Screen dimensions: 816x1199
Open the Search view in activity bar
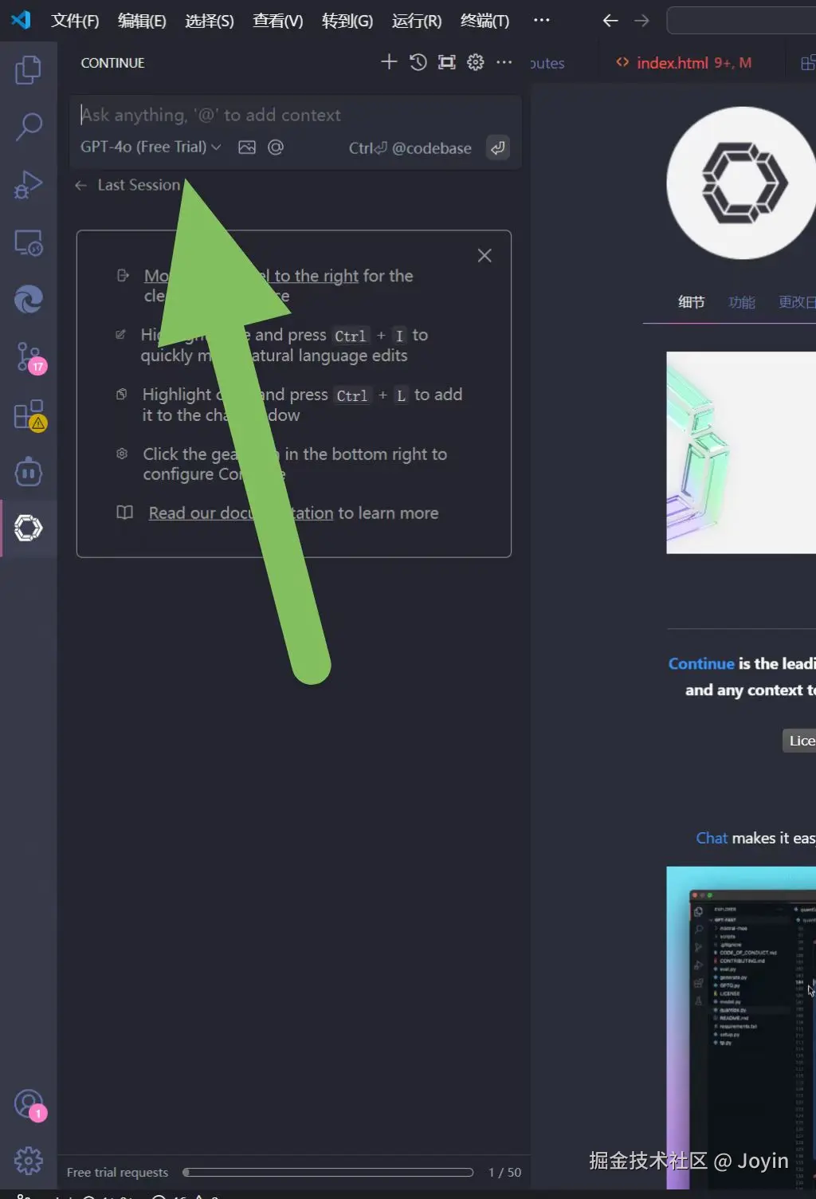(28, 127)
